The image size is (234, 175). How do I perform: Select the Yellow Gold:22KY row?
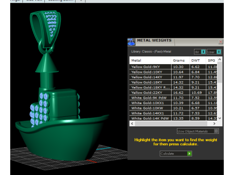[173, 93]
